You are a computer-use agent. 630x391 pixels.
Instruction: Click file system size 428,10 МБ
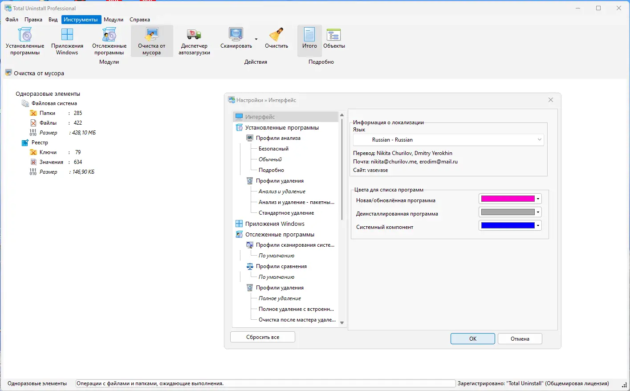(x=84, y=133)
